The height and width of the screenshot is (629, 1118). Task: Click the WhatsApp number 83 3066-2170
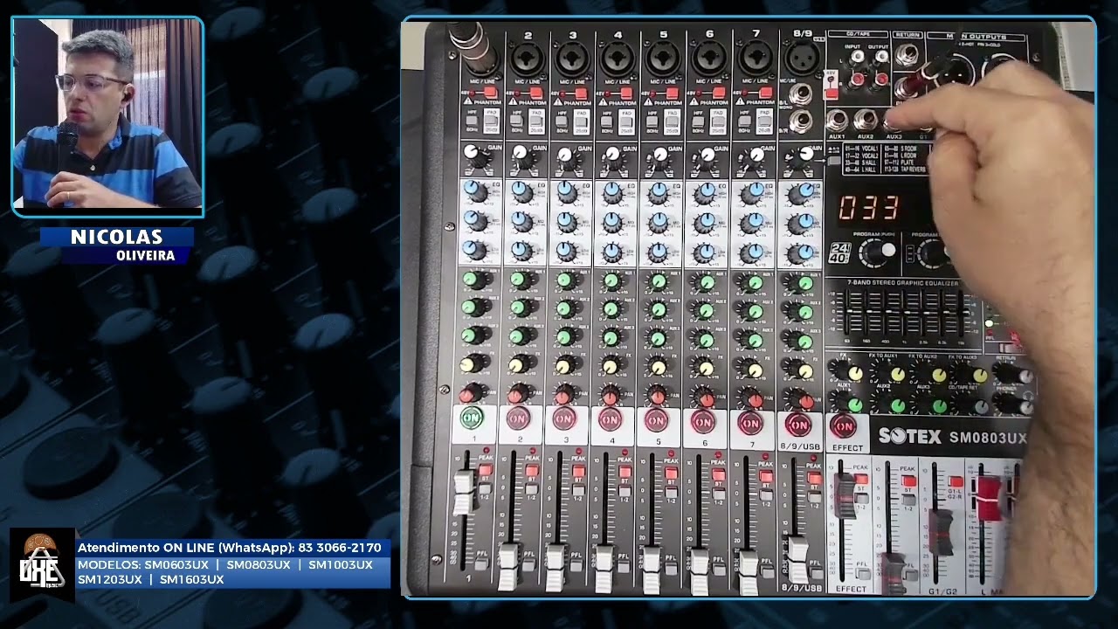(340, 548)
